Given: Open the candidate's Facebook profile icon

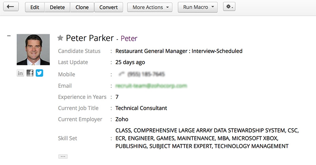Looking at the screenshot, I should tap(30, 73).
